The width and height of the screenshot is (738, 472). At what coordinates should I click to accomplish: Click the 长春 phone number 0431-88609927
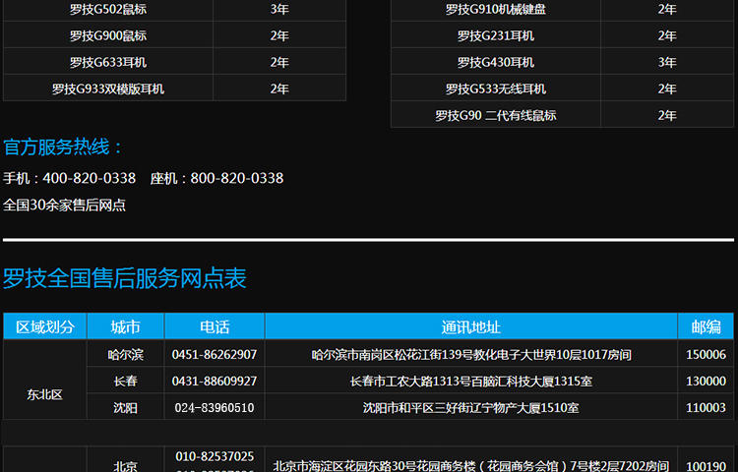pos(214,382)
